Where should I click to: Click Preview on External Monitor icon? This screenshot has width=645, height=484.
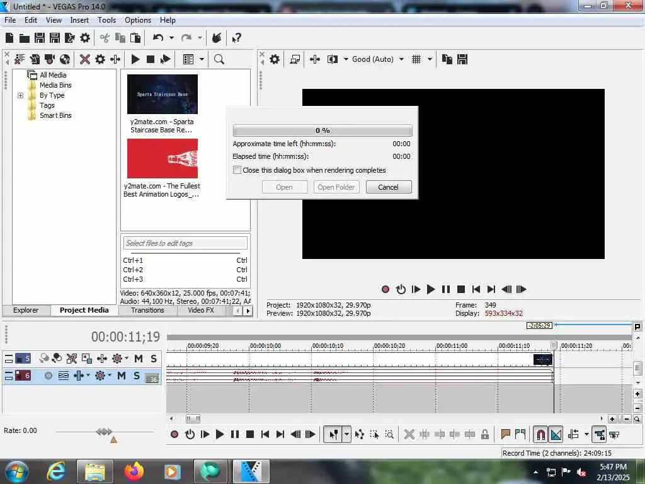[x=295, y=59]
